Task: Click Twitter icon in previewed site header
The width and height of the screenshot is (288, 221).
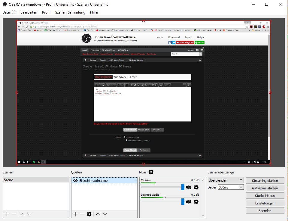Action: [x=174, y=42]
